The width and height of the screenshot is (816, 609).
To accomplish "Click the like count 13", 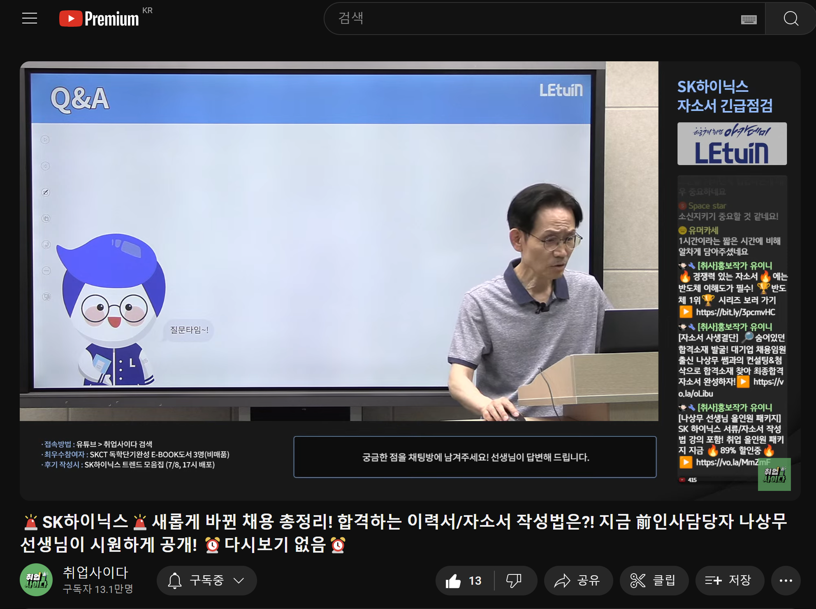I will pos(475,581).
